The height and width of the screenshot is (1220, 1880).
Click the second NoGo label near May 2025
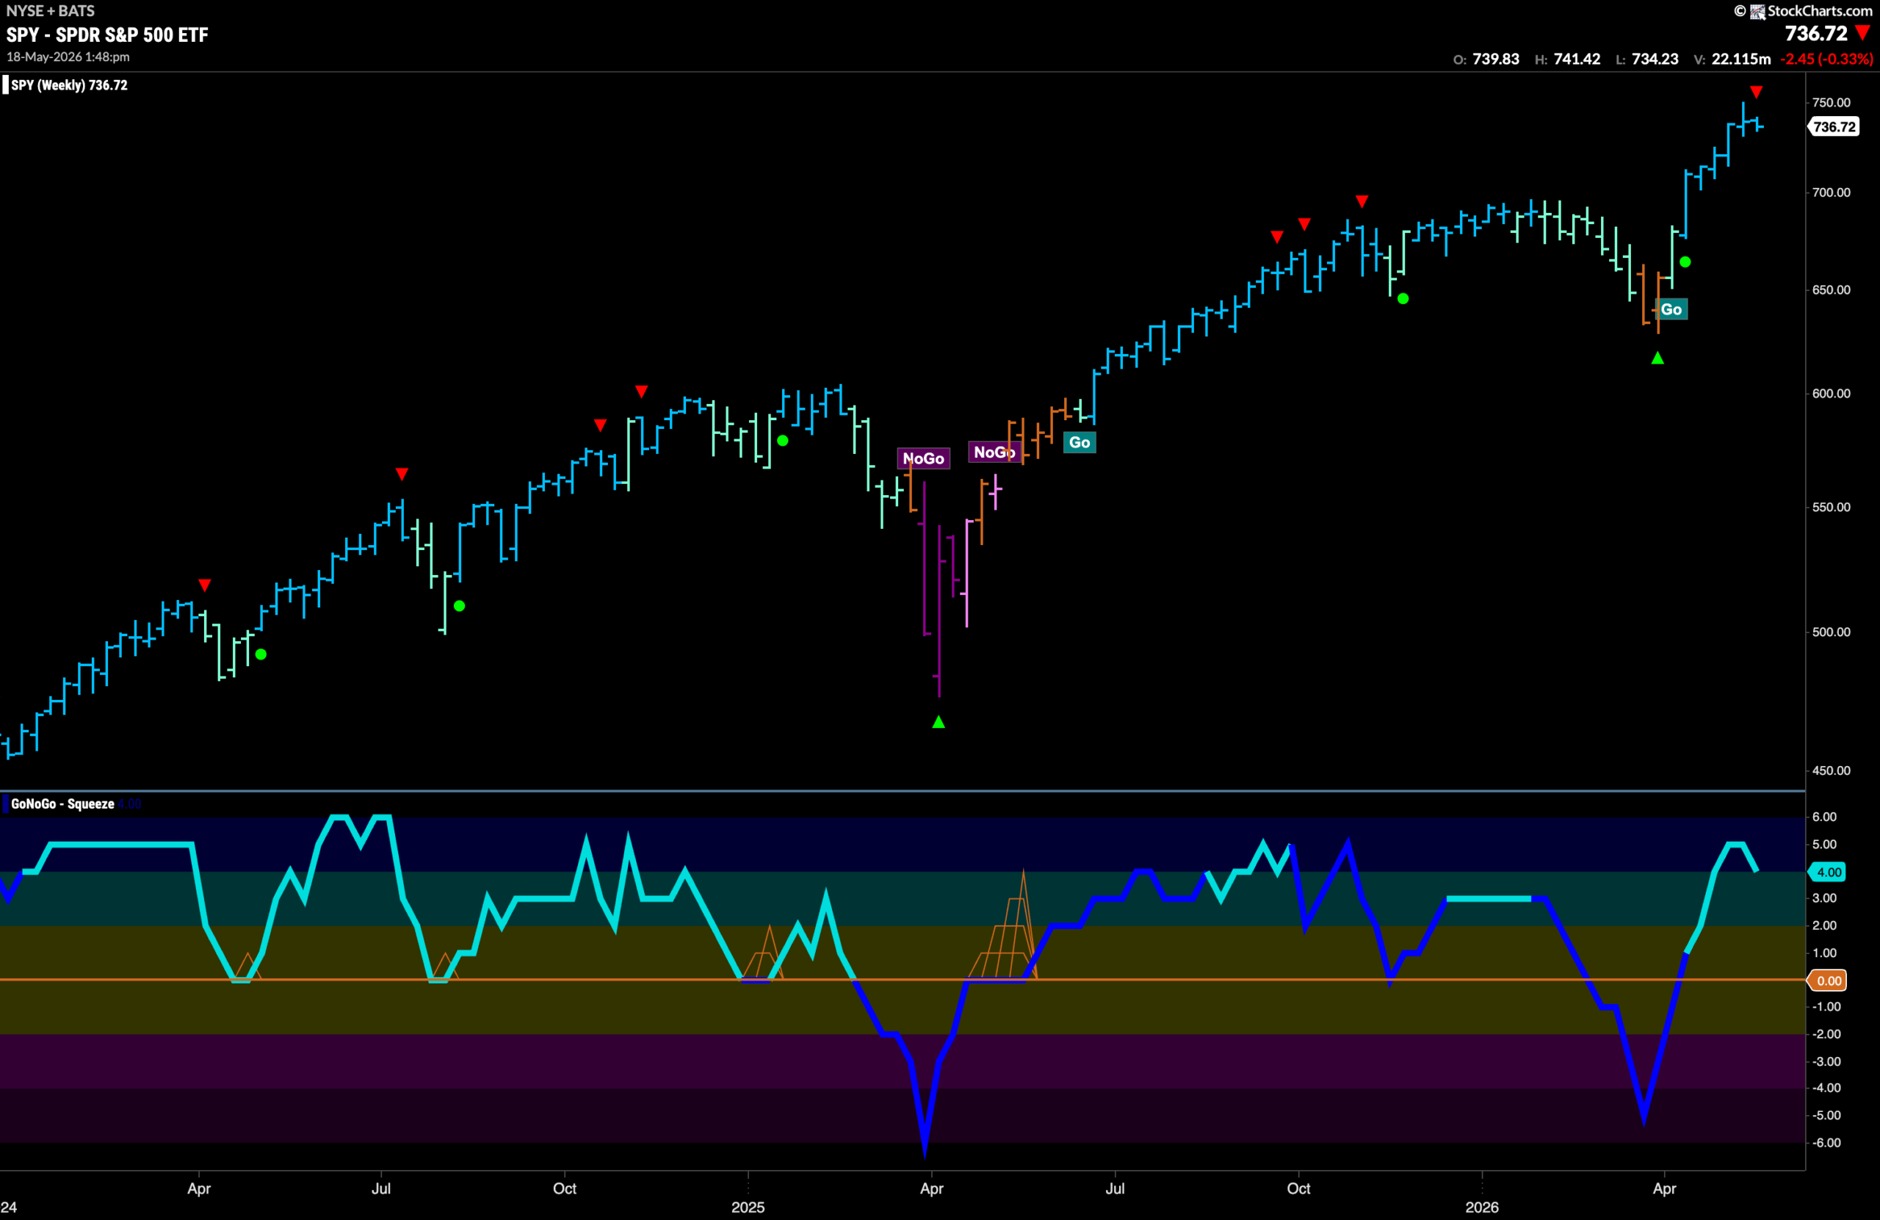994,452
